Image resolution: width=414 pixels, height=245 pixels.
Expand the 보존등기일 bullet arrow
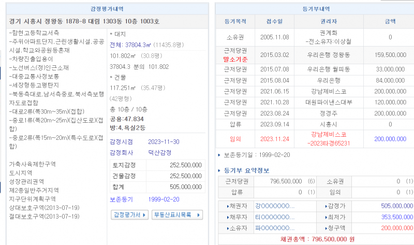tap(219, 155)
